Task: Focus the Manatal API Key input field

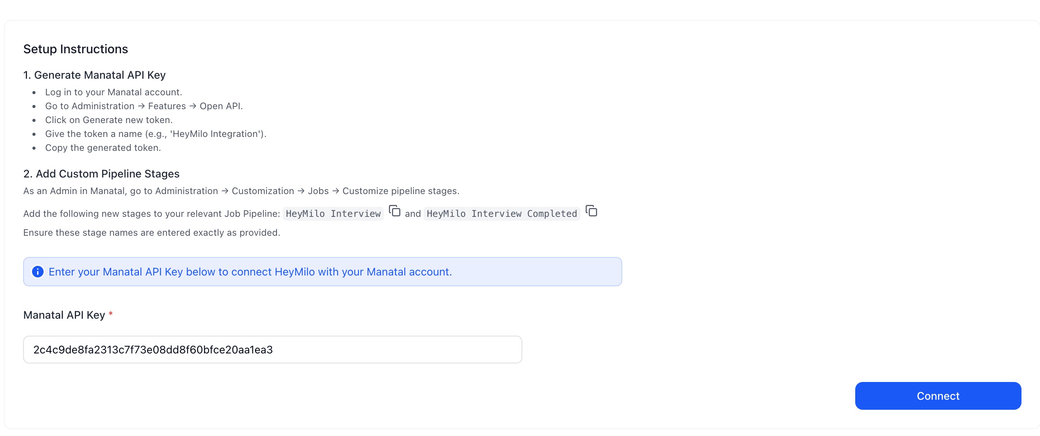Action: pyautogui.click(x=272, y=350)
